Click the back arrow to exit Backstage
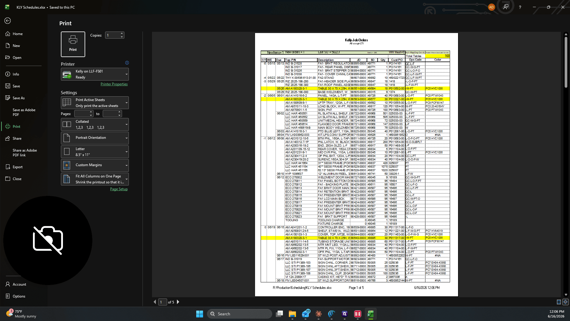This screenshot has height=321, width=570. 8,21
